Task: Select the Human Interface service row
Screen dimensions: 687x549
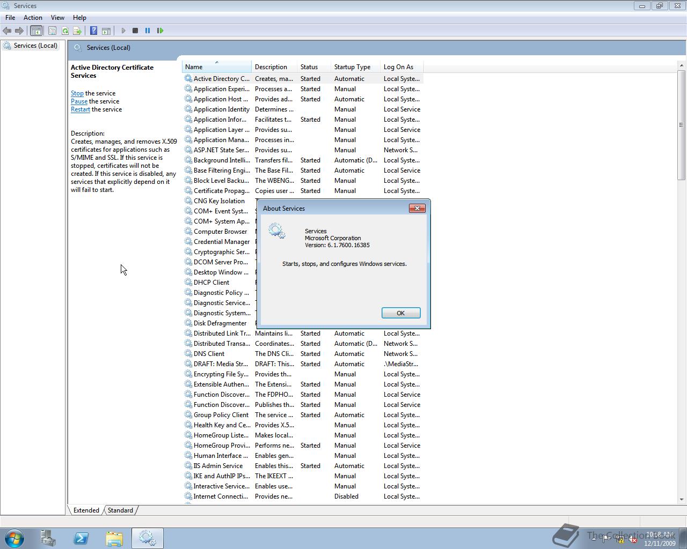Action: 303,455
